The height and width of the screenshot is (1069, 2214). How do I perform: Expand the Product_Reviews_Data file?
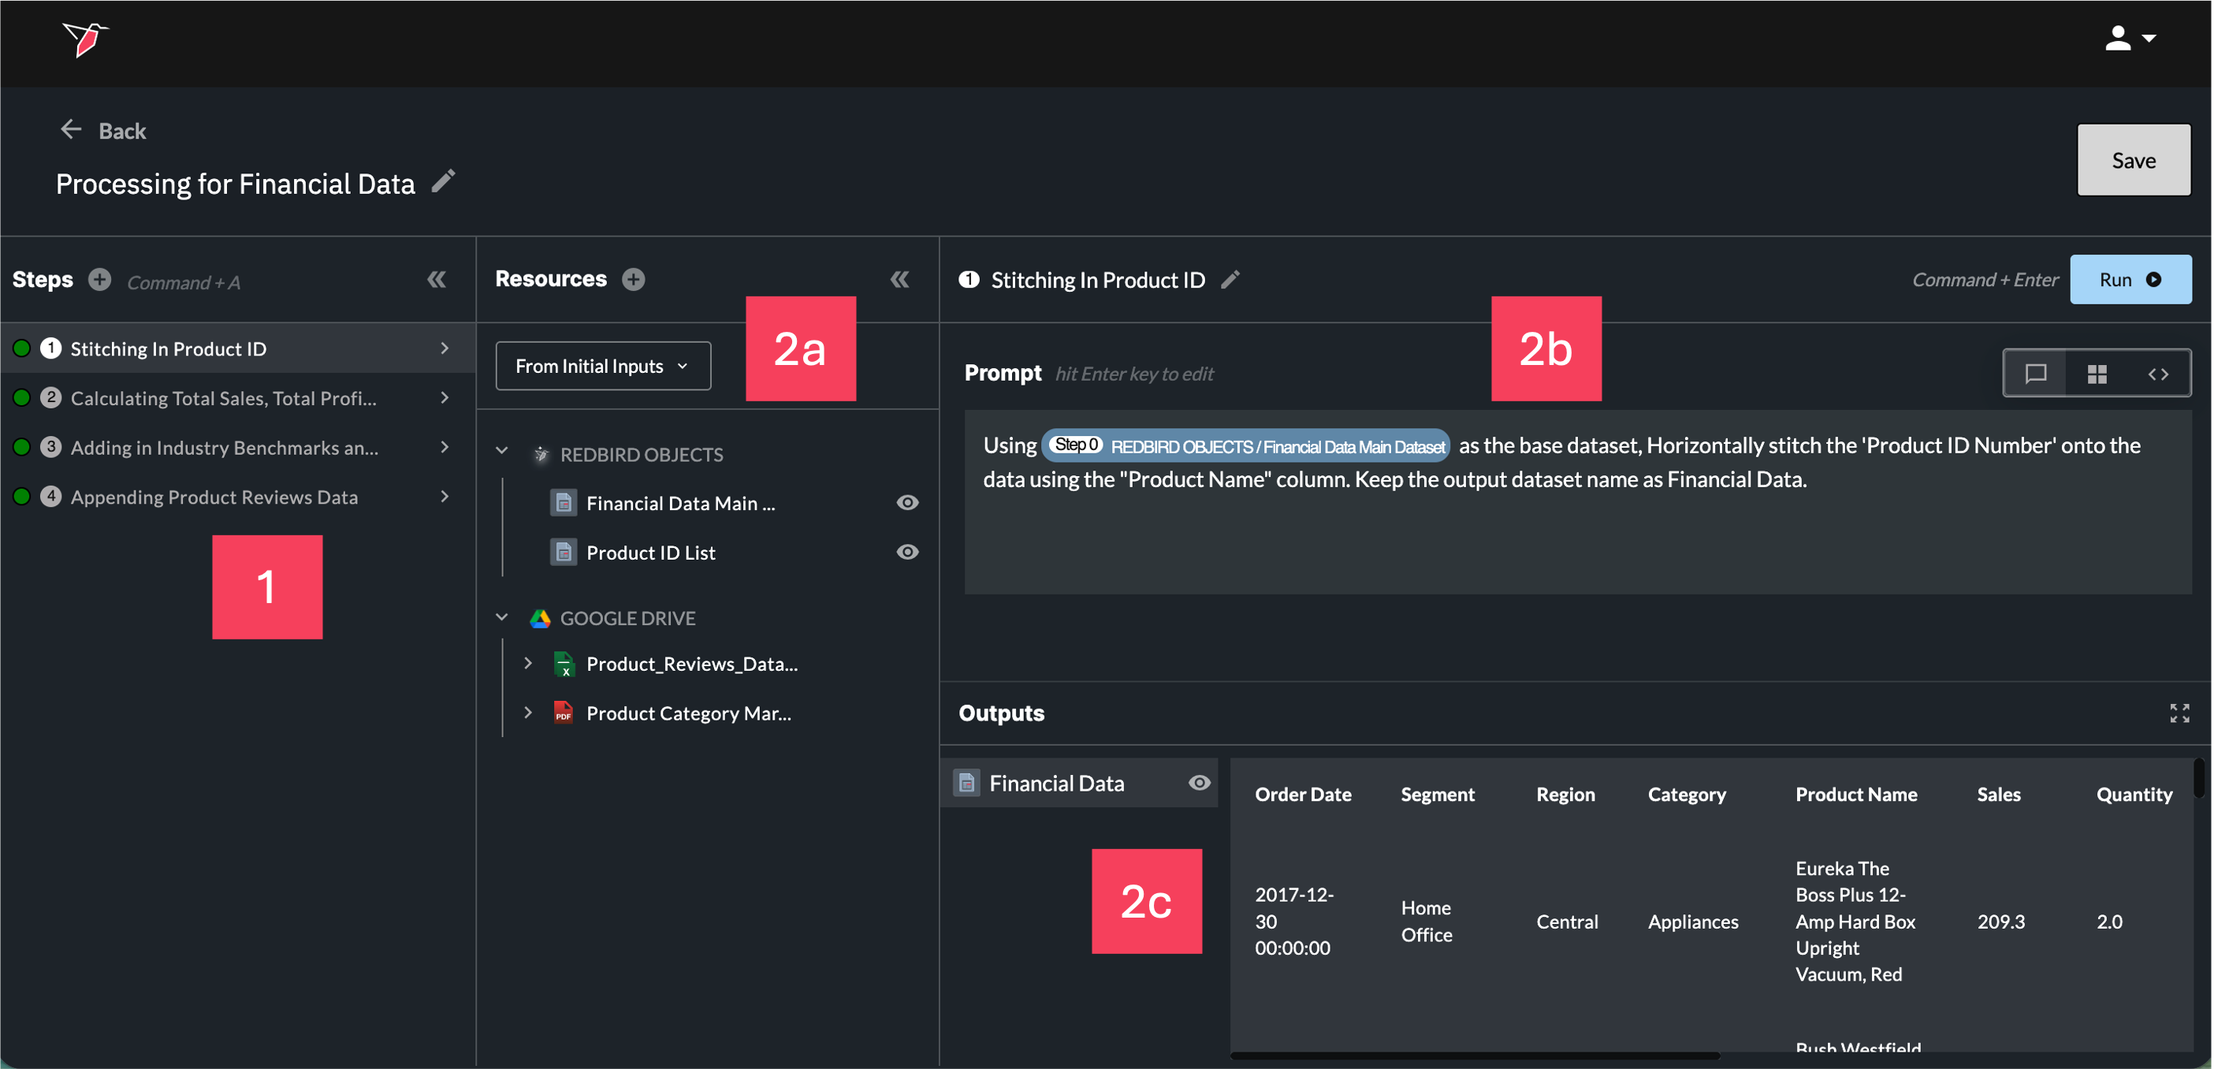coord(528,664)
